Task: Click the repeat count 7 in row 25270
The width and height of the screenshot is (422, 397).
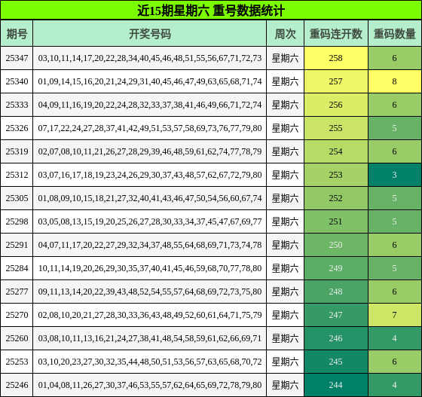Action: coord(395,315)
